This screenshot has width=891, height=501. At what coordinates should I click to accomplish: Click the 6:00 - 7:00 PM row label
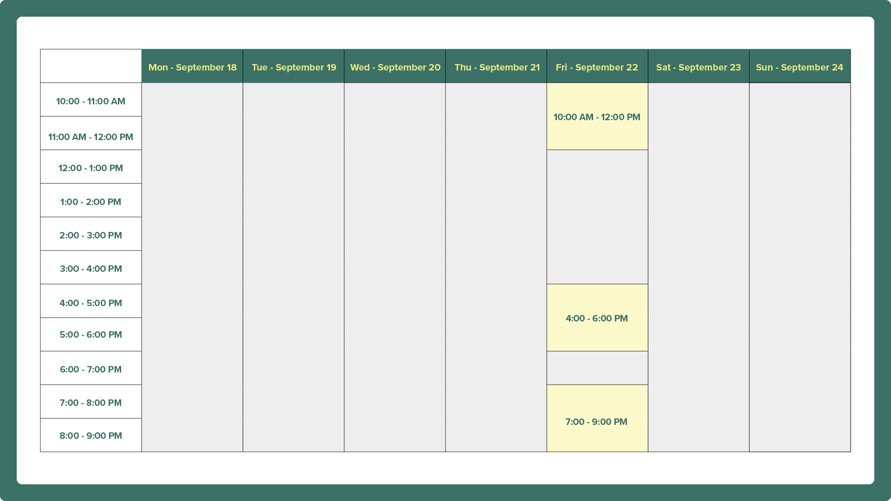pyautogui.click(x=91, y=369)
